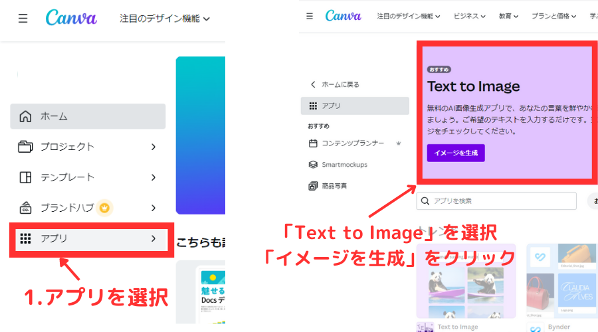This screenshot has height=332, width=598.
Task: Open hamburger menu in right Canva screenshot
Action: point(310,16)
